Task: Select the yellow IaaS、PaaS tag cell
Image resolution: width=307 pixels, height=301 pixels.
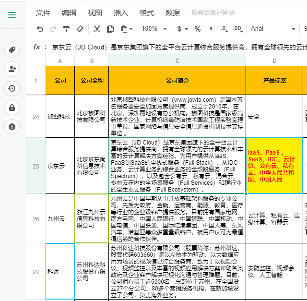Action: point(274,166)
